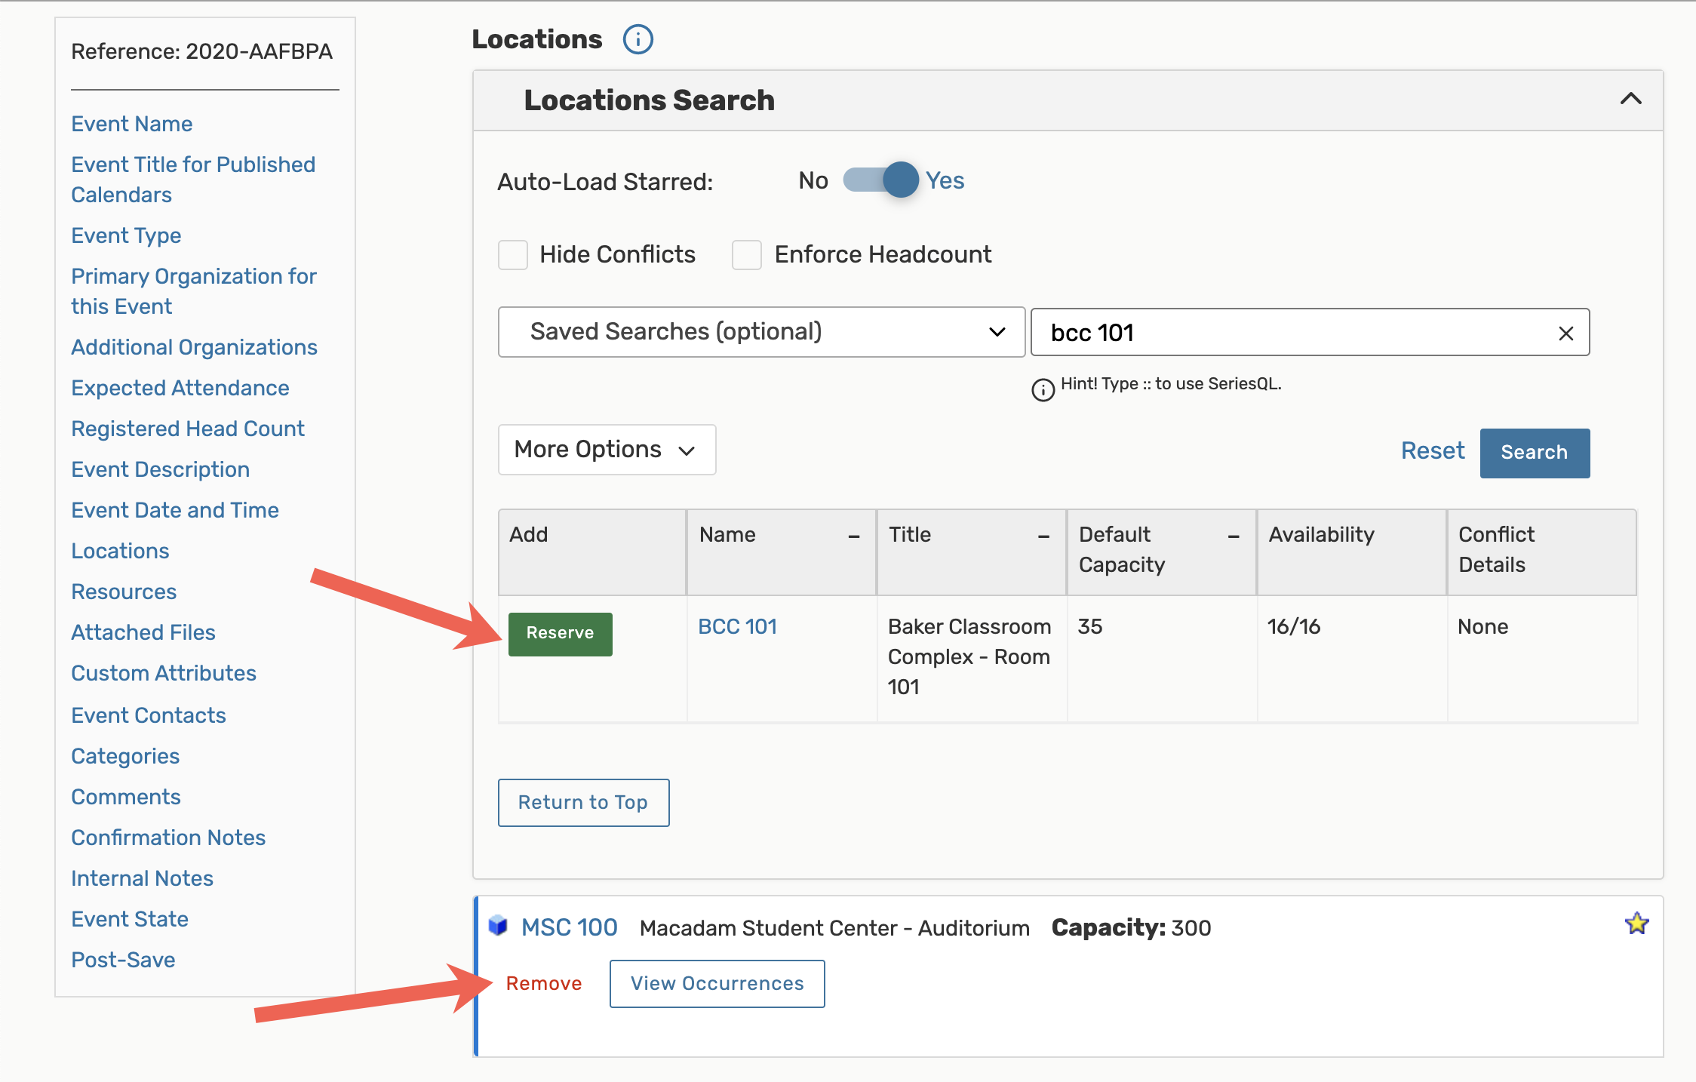
Task: Toggle the Auto-Load Starred switch
Action: [880, 180]
